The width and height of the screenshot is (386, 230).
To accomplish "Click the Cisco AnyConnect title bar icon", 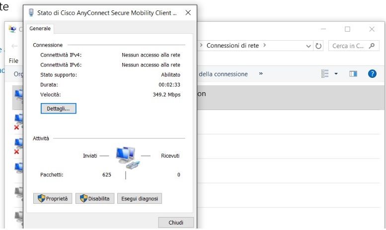I will tap(31, 12).
